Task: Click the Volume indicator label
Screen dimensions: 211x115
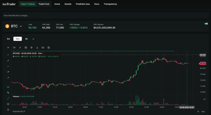Action: coord(16,96)
